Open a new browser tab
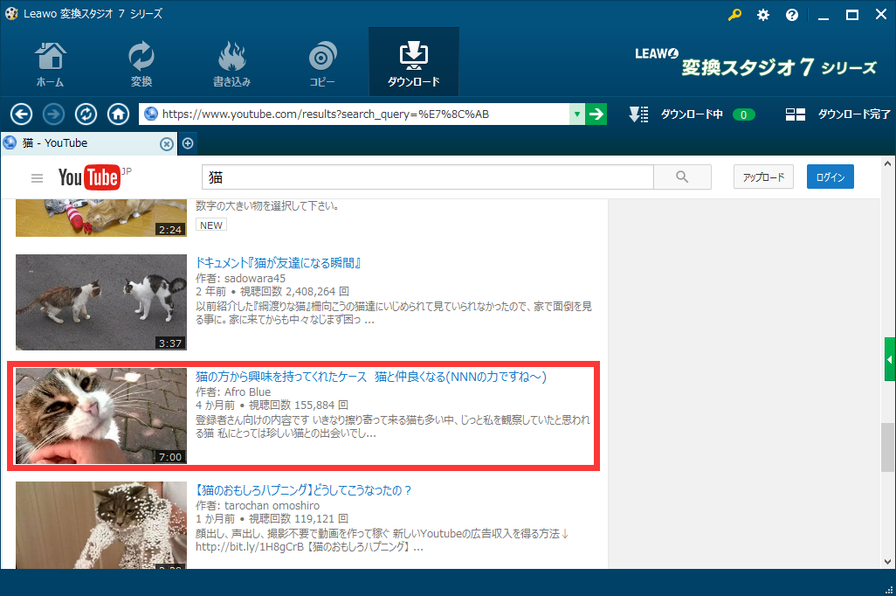This screenshot has height=596, width=896. click(x=187, y=143)
